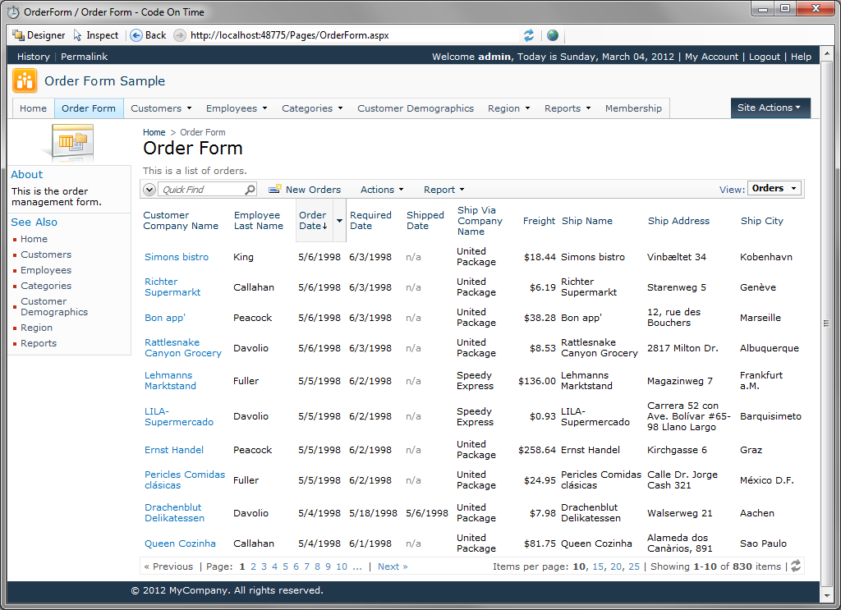Show 15 items per page
841x610 pixels.
(x=598, y=566)
